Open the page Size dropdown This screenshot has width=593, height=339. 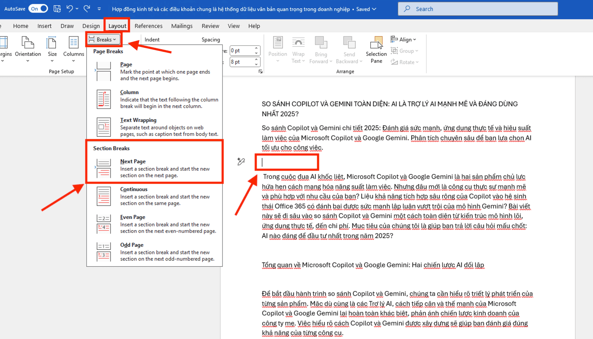click(x=52, y=49)
